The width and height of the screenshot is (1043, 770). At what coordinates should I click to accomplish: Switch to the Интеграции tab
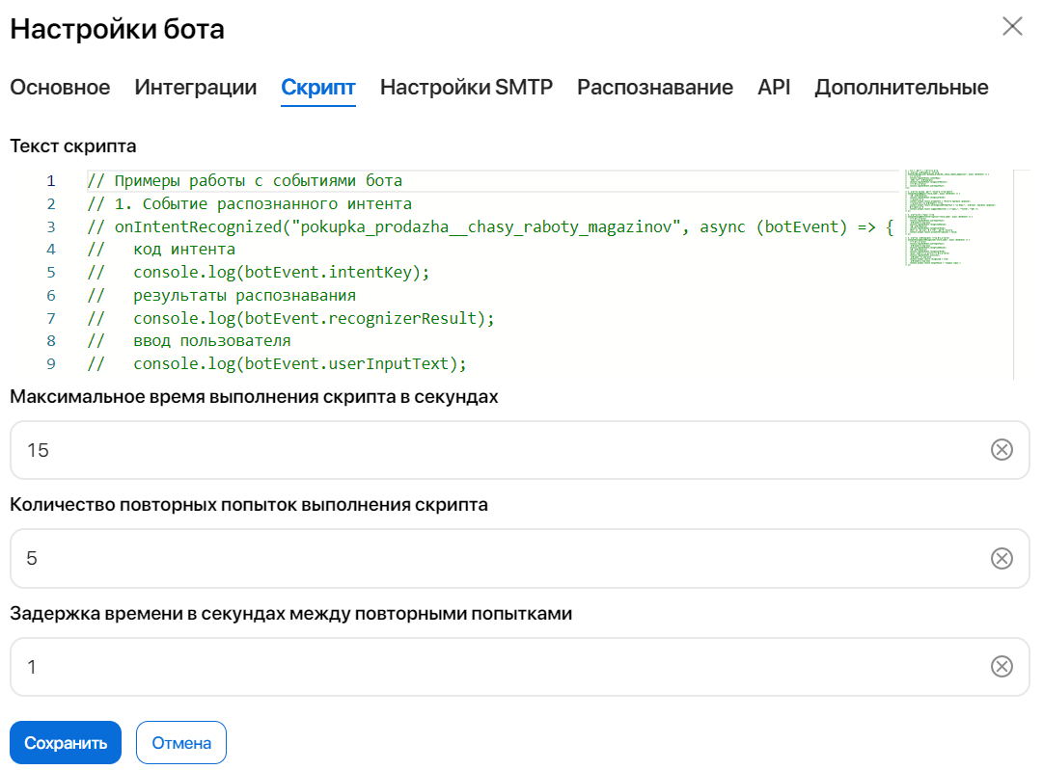[195, 87]
